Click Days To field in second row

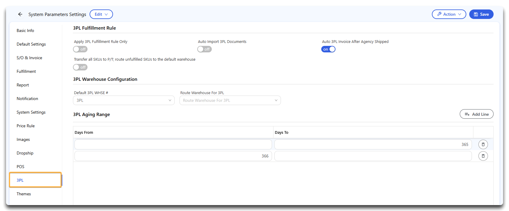point(373,156)
